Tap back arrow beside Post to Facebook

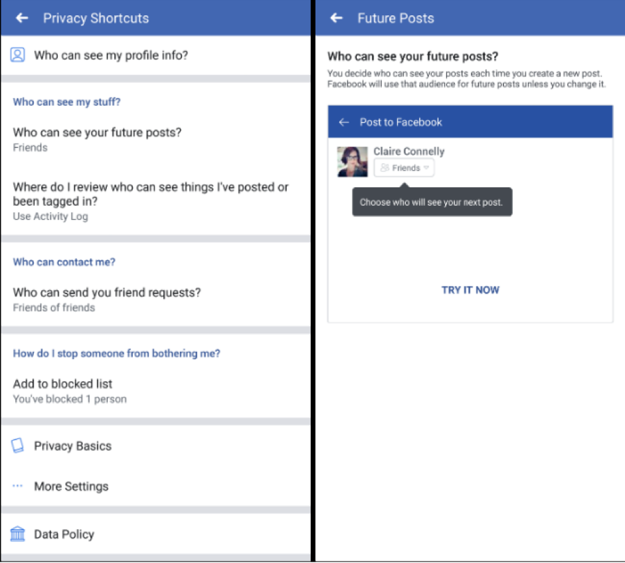(343, 122)
